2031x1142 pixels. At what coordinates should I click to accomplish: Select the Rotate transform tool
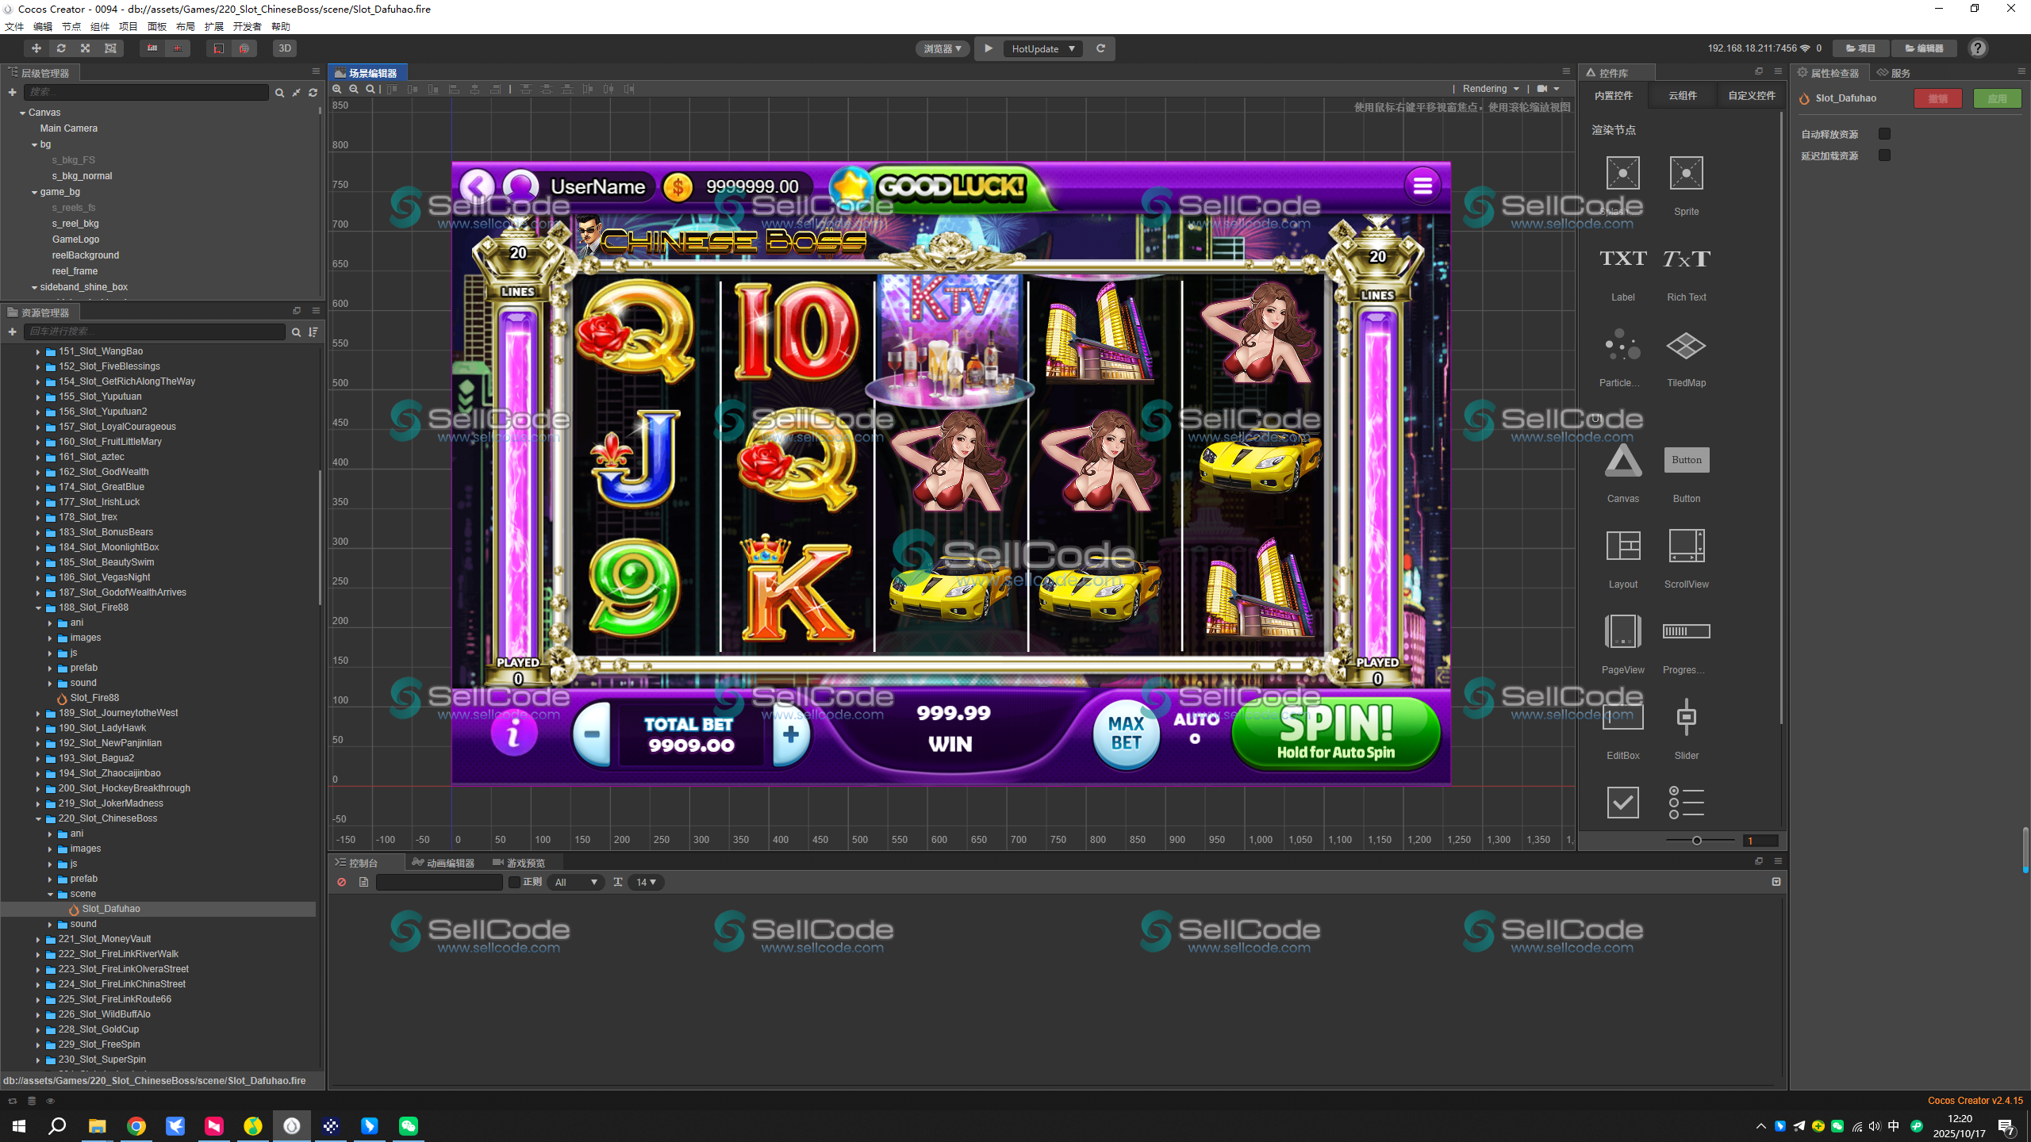(60, 48)
